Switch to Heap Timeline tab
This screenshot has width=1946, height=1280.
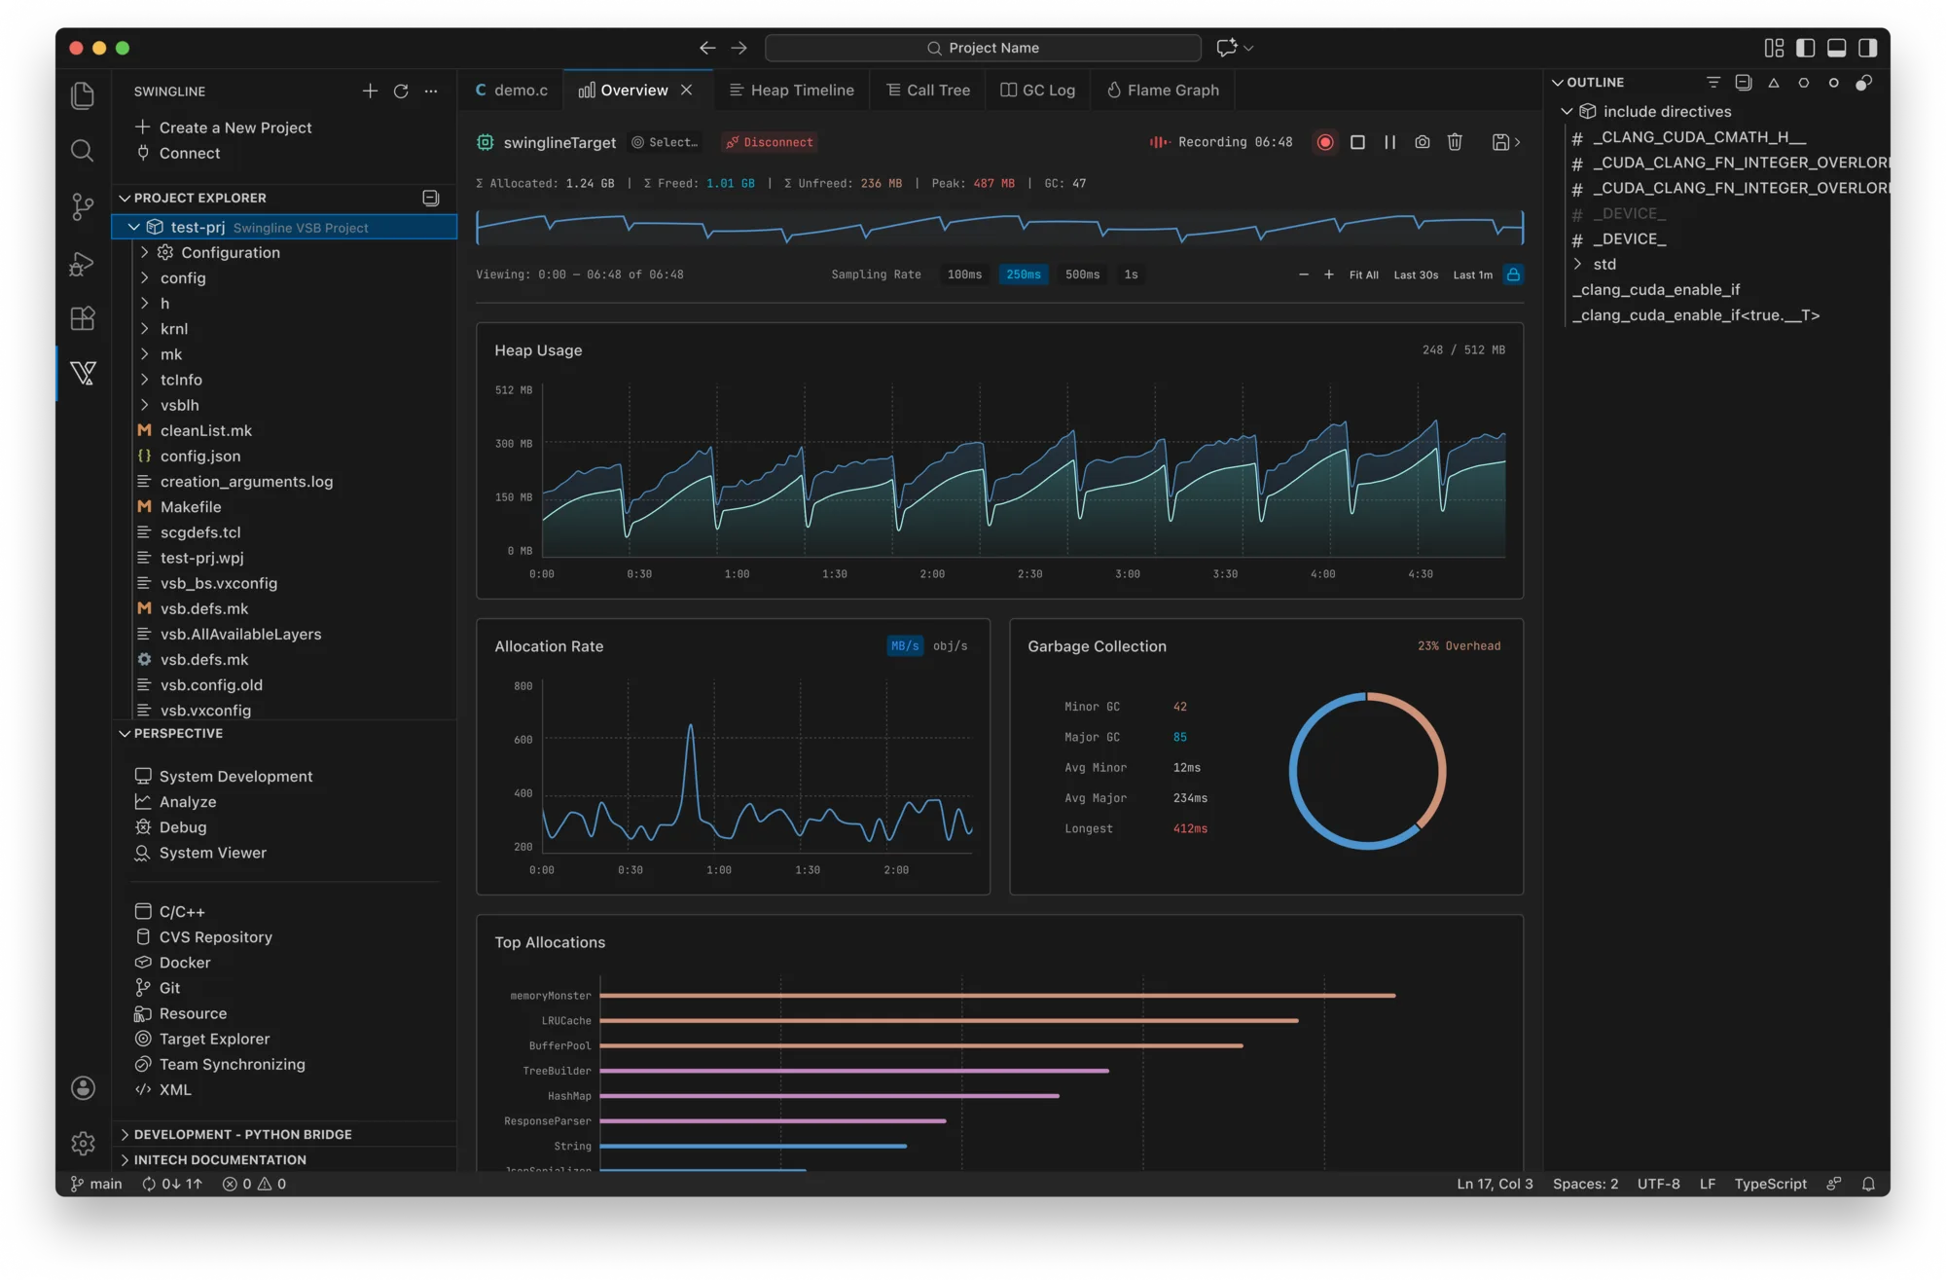click(792, 90)
